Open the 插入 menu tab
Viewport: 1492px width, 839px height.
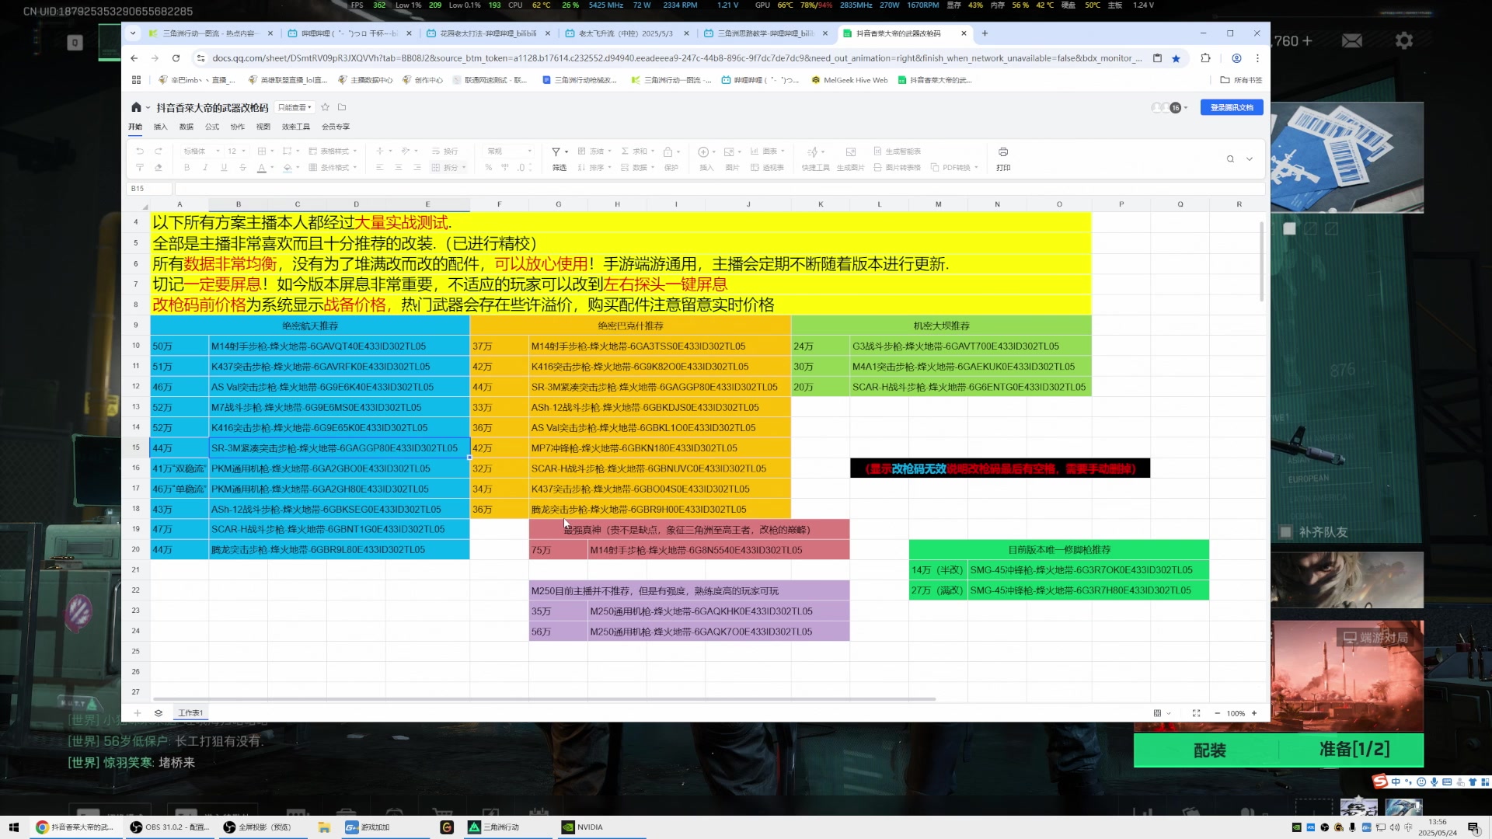pyautogui.click(x=160, y=127)
